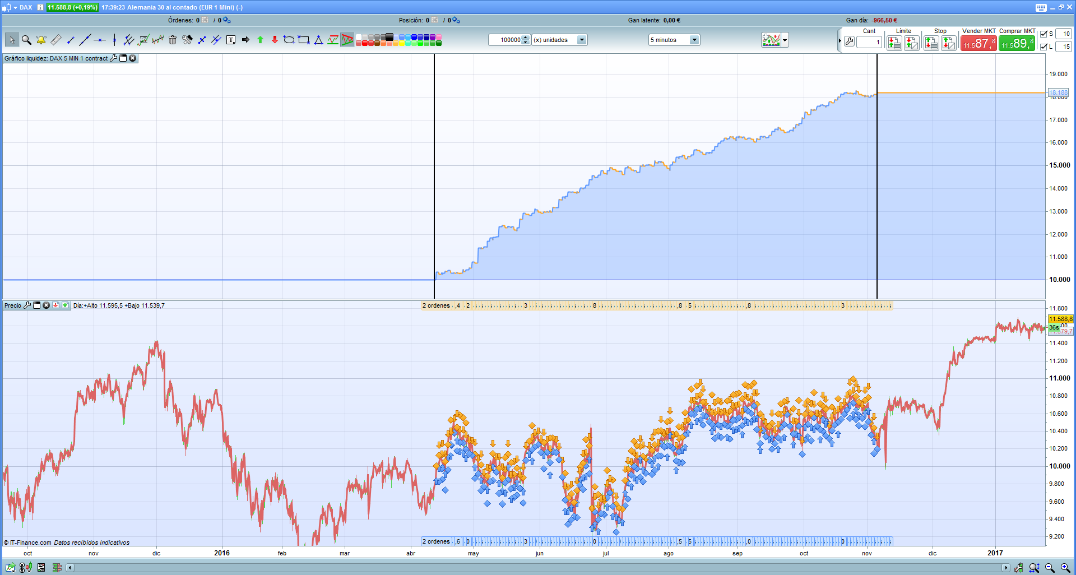Viewport: 1076px width, 575px height.
Task: Click the 'Gan día:' daily gain readout
Action: click(871, 20)
